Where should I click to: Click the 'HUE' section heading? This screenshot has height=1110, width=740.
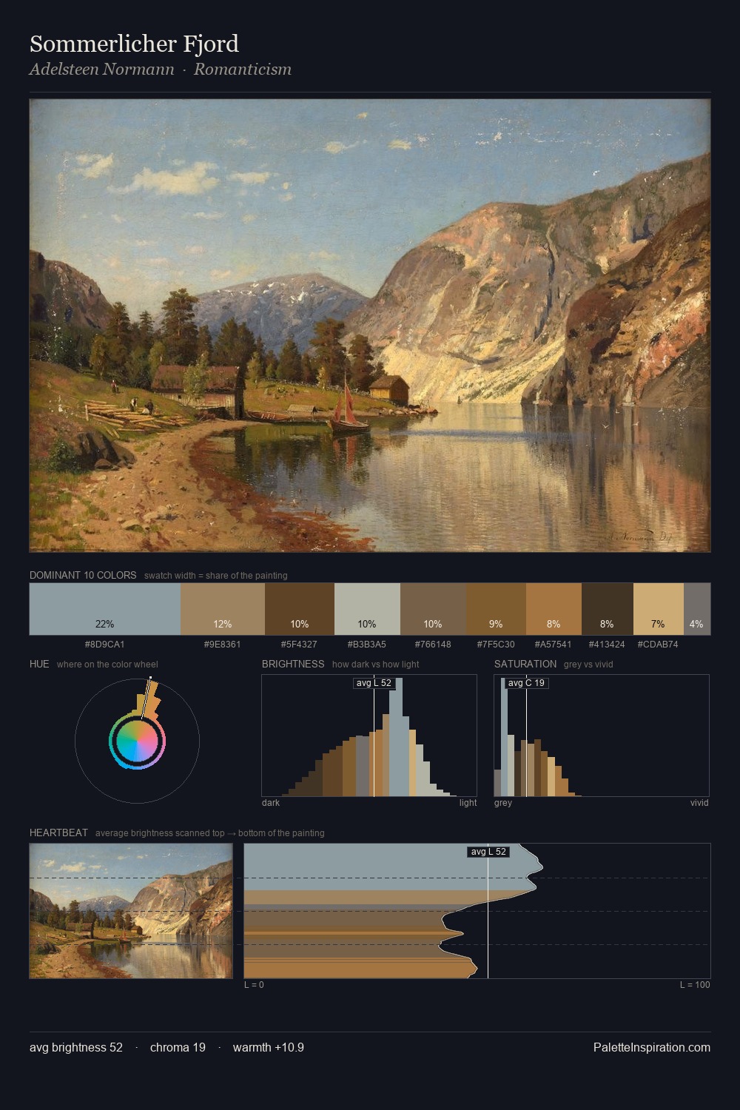[x=39, y=664]
